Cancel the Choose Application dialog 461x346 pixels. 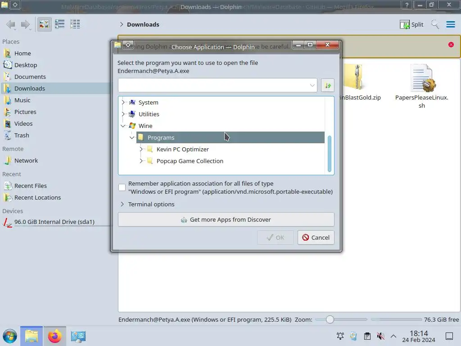tap(316, 237)
